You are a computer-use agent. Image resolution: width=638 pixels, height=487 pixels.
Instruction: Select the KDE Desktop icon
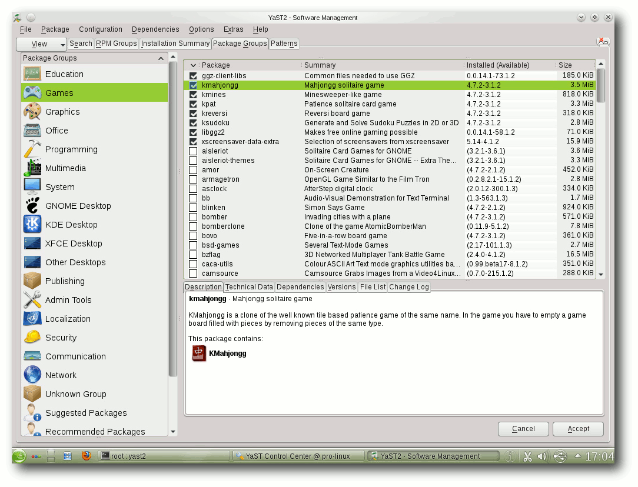[32, 225]
